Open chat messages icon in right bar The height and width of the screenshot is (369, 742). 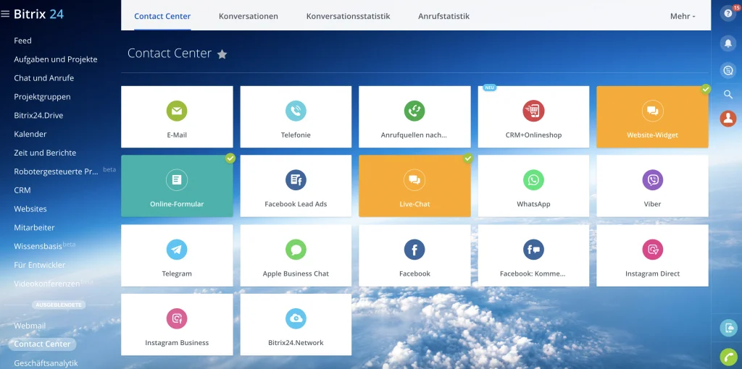(x=728, y=71)
